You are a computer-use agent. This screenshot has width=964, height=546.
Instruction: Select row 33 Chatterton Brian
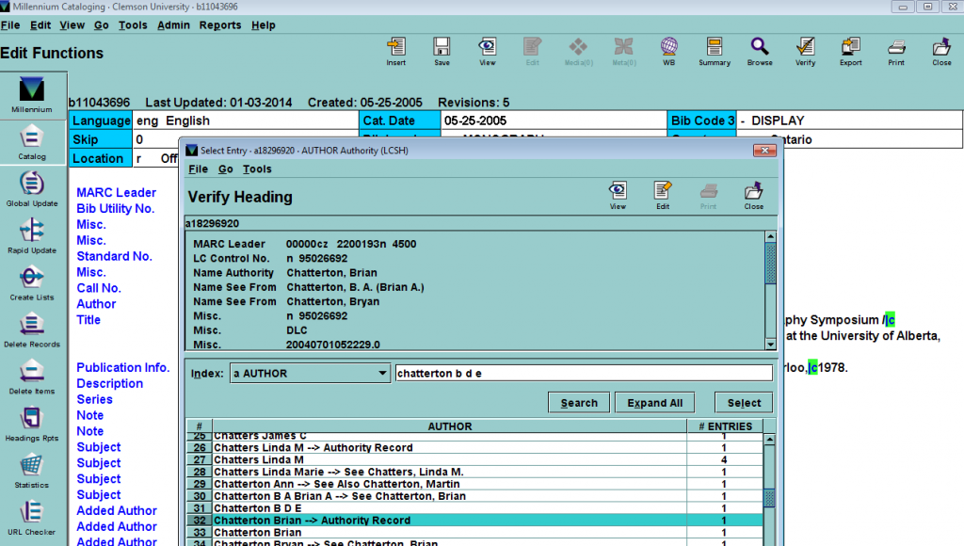474,533
